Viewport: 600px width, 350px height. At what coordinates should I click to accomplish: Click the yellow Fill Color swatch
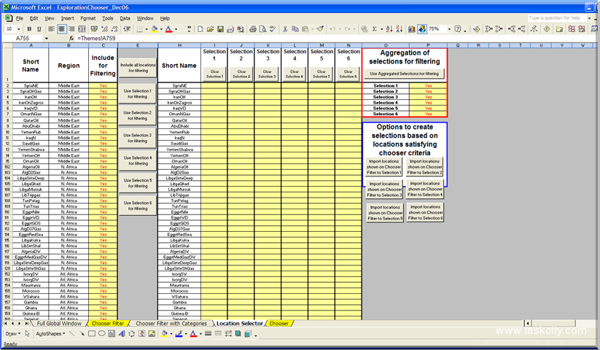[154, 29]
